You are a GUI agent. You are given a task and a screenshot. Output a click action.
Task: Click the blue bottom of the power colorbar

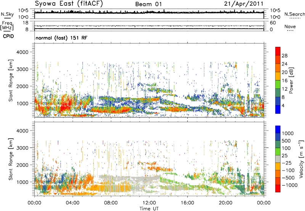[x=278, y=109]
